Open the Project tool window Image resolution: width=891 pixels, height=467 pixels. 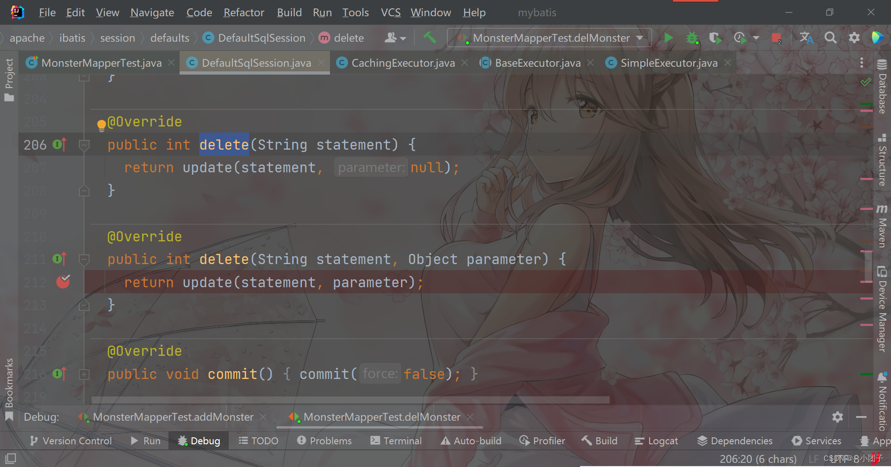point(9,80)
